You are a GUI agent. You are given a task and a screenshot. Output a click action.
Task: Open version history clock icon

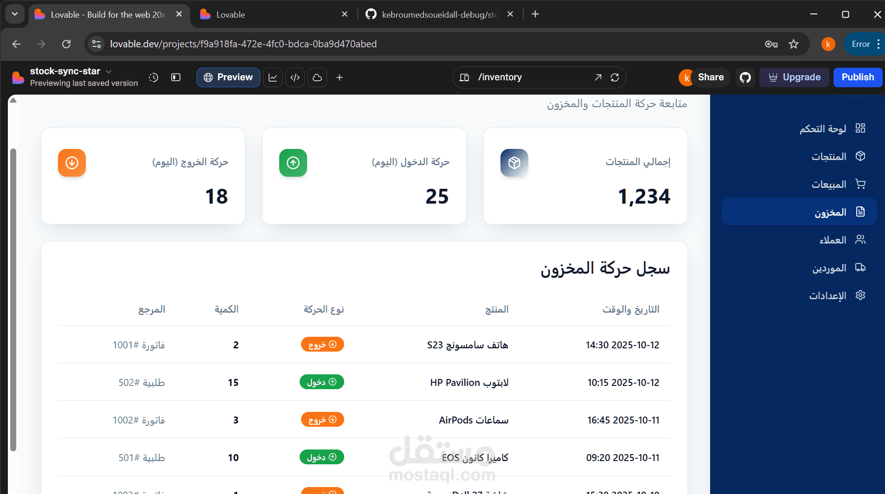[154, 77]
